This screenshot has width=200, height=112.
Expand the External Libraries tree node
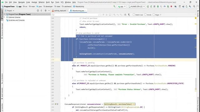(x=4, y=17)
